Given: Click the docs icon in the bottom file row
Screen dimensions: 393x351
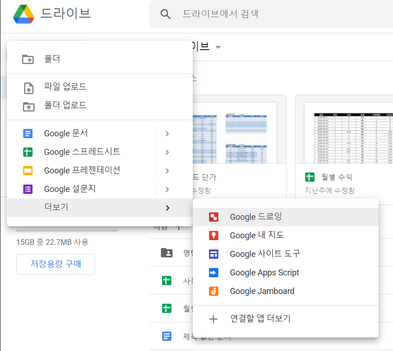Looking at the screenshot, I should click(167, 336).
